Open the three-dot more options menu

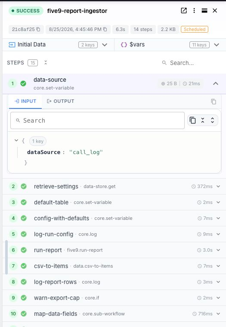tap(194, 11)
